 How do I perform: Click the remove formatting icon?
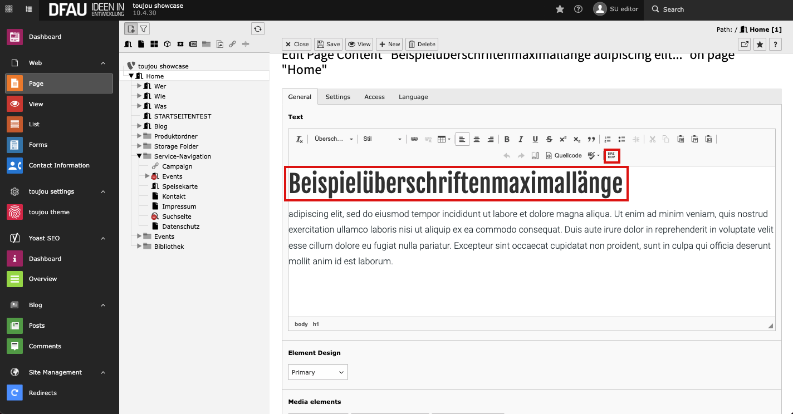tap(299, 140)
